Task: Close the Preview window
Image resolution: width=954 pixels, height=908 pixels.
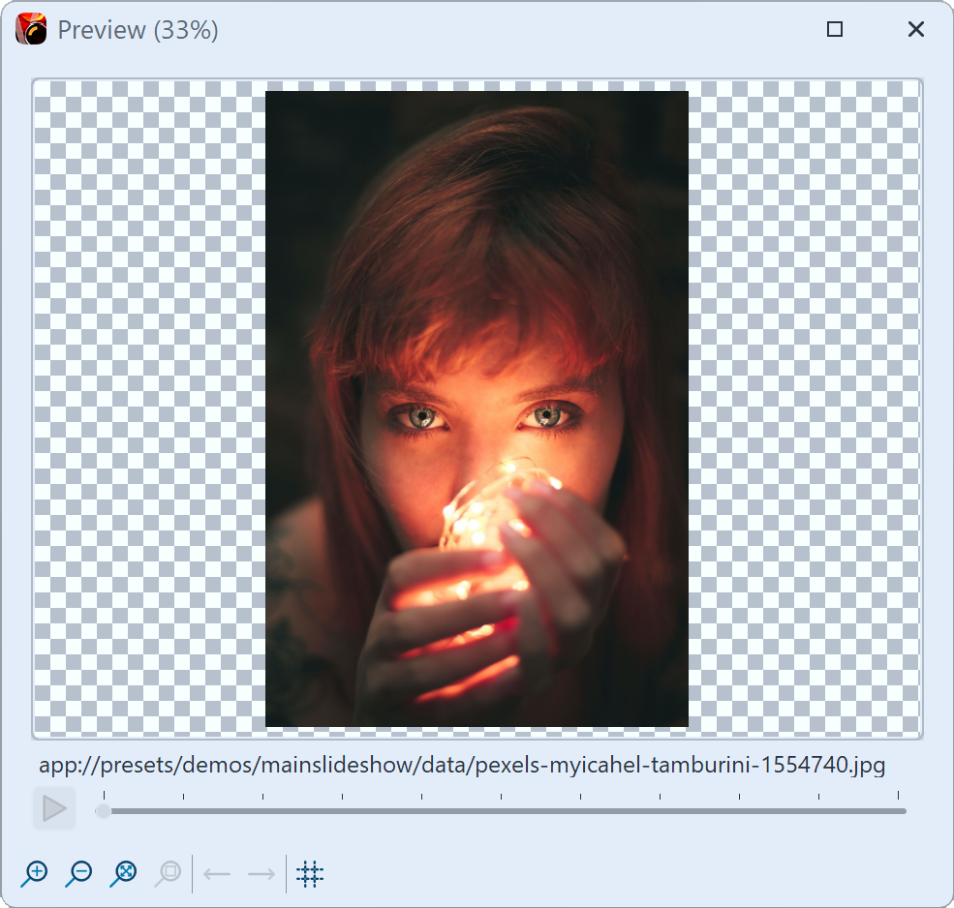Action: click(x=915, y=29)
